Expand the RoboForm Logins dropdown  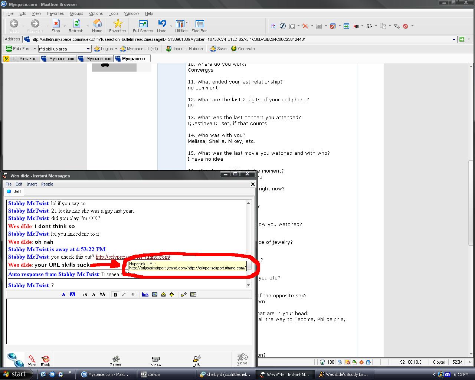point(116,49)
